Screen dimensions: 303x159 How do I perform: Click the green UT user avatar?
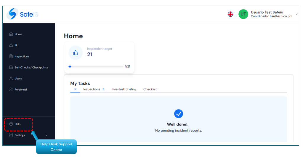pyautogui.click(x=243, y=14)
